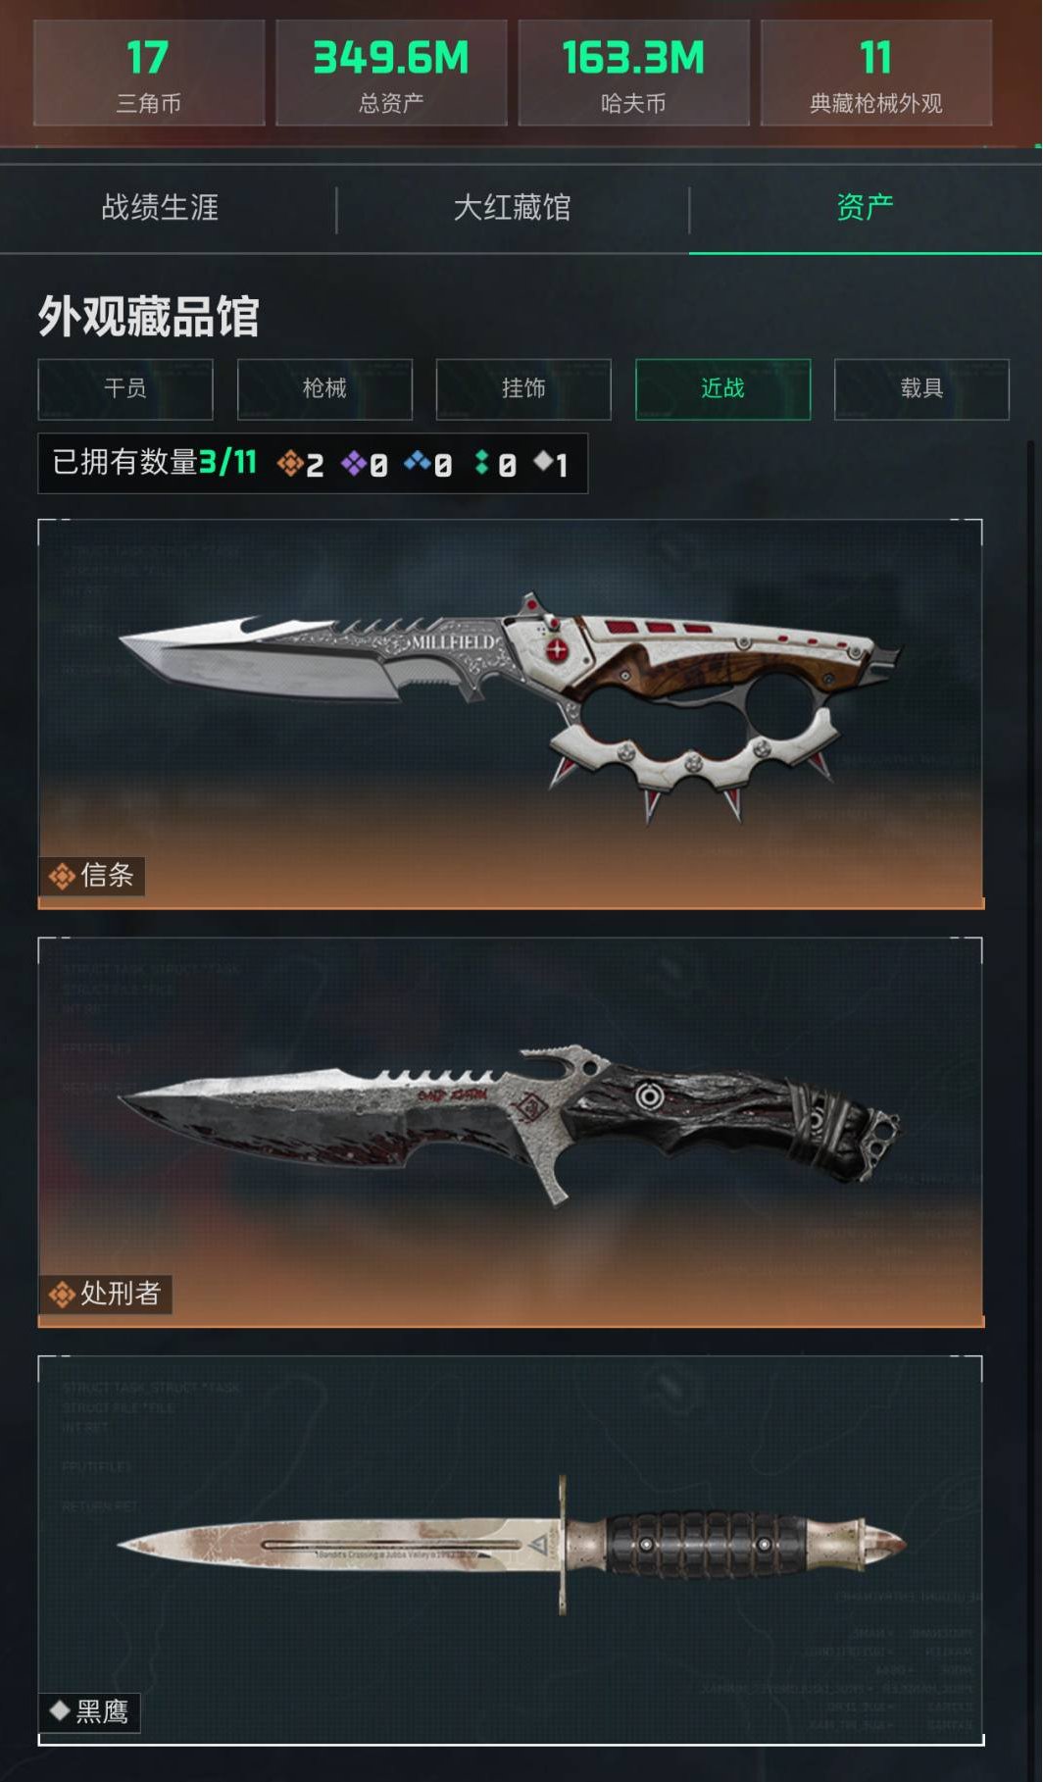
Task: Show the 载具 category
Action: pyautogui.click(x=921, y=389)
